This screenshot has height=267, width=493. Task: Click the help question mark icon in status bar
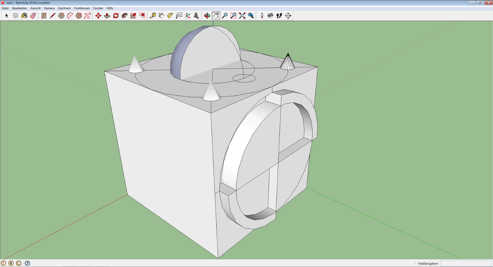pos(27,263)
